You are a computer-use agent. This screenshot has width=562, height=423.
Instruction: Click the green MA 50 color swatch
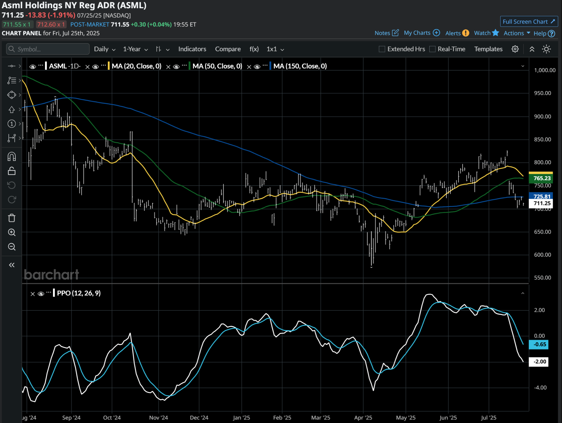point(190,66)
